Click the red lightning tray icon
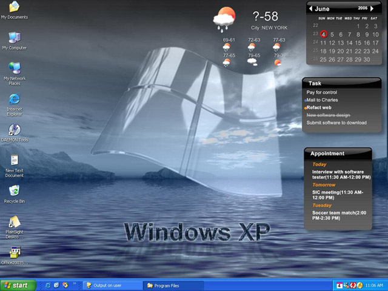This screenshot has height=291, width=388. pos(353,286)
